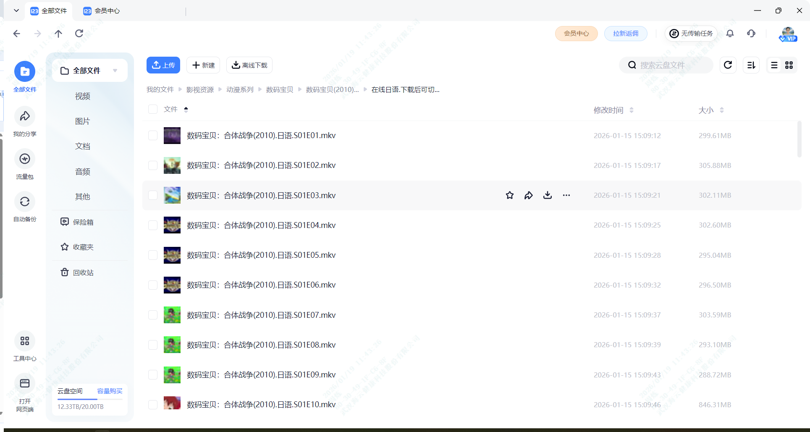Open 我的分享 share icon

25,116
